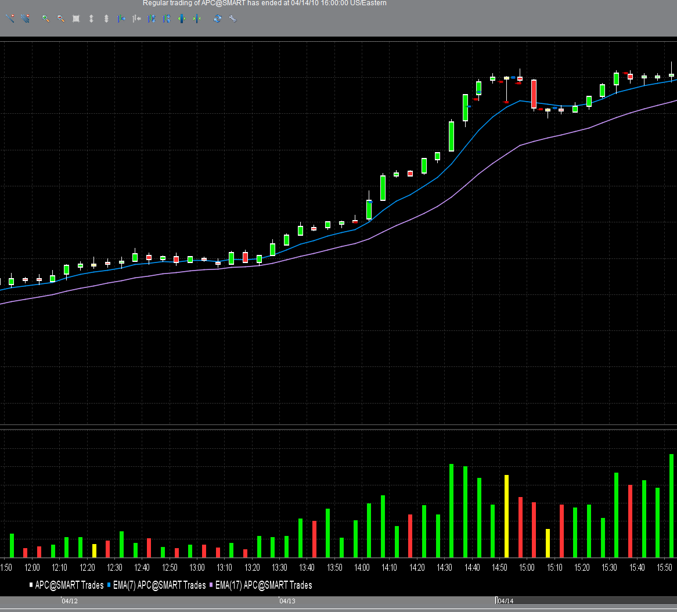Click the tall red candle just after 15:00
Screen dimensions: 677x612
pyautogui.click(x=534, y=93)
